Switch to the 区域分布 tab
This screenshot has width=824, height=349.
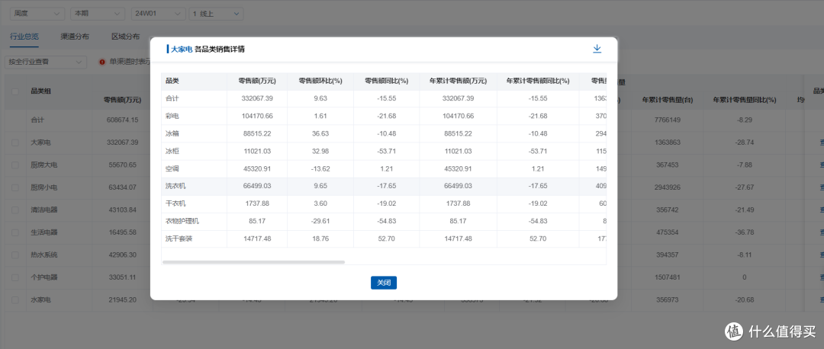point(126,37)
